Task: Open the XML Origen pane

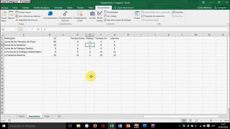Action: pyautogui.click(x=137, y=15)
